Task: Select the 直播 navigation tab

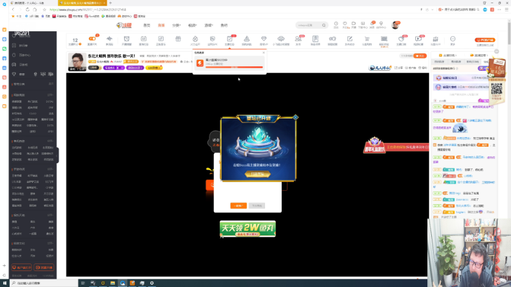Action: click(162, 25)
